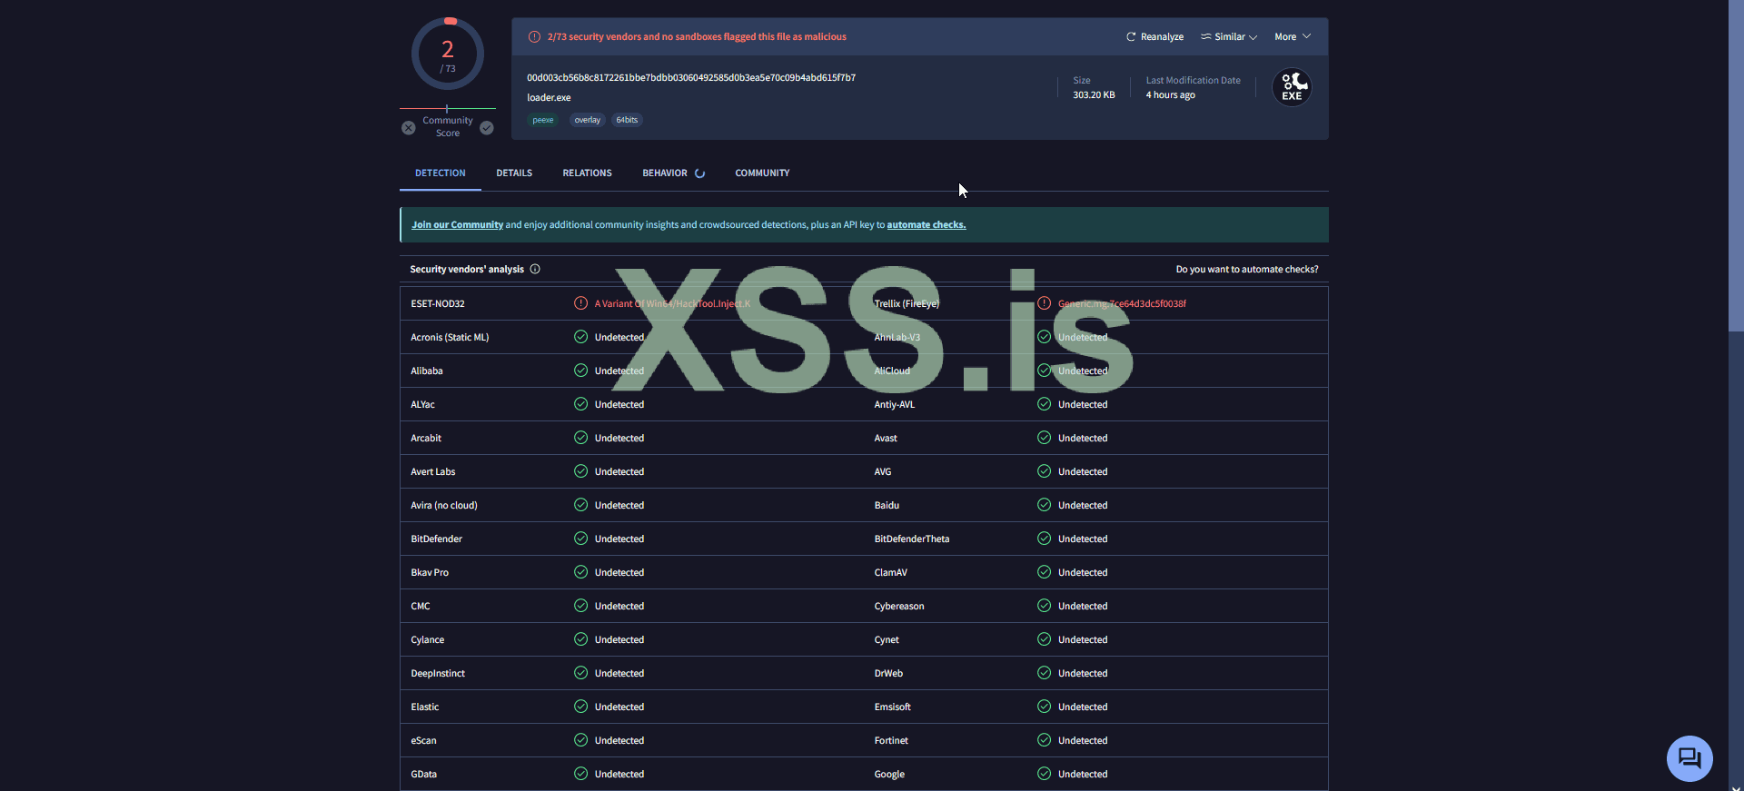Screen dimensions: 1744x791
Task: Click the Acronis (Static ML) undetected check icon
Action: click(x=581, y=337)
